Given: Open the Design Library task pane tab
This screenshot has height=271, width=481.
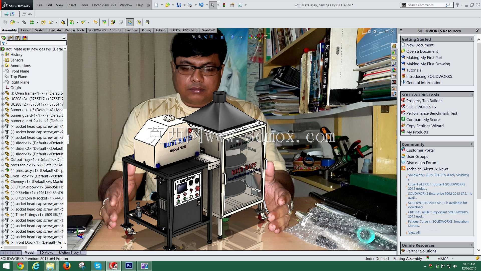Looking at the screenshot, I should tap(394, 52).
